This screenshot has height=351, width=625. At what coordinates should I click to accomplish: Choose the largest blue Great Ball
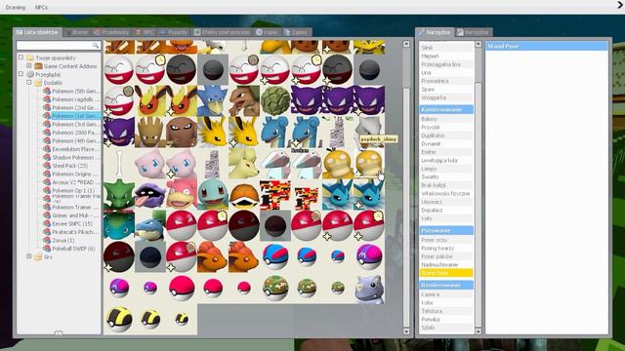[275, 256]
